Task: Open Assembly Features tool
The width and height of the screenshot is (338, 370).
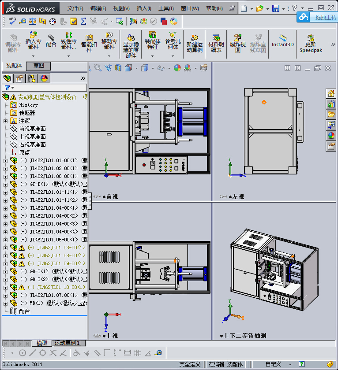Action: [x=153, y=41]
